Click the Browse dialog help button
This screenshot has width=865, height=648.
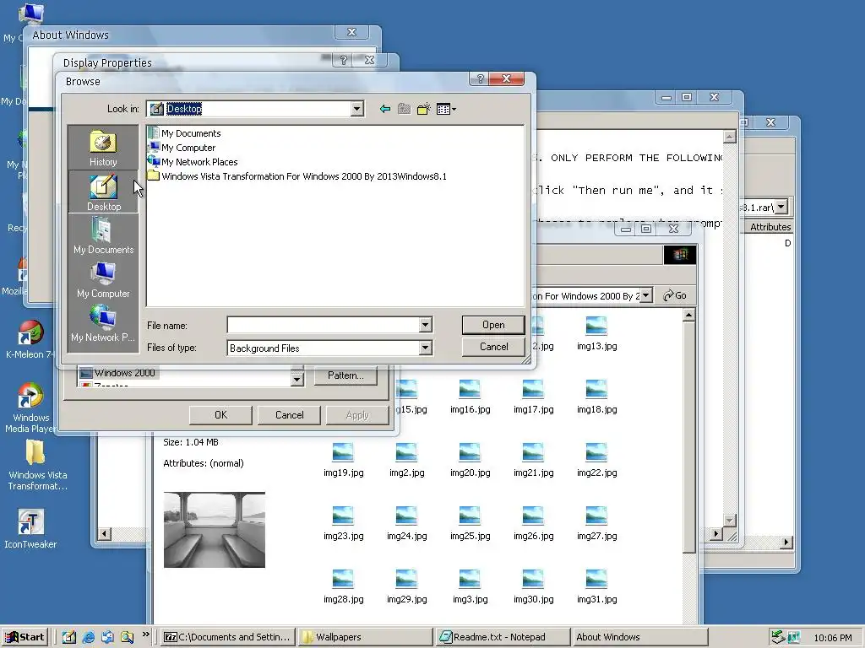[x=480, y=78]
